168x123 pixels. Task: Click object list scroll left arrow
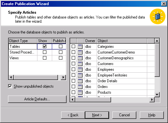point(73,100)
